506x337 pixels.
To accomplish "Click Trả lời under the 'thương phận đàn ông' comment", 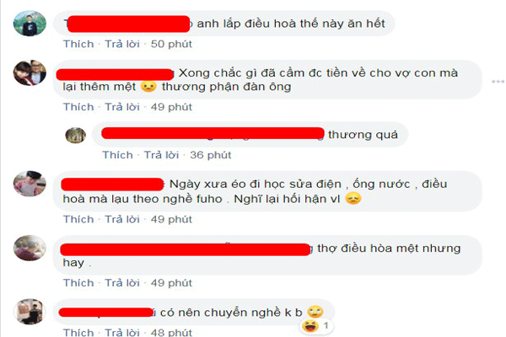I will (122, 107).
